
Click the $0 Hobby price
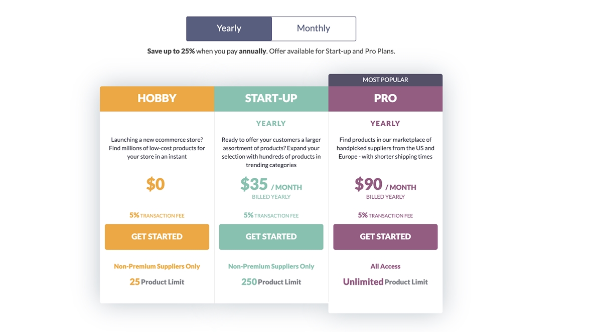point(156,184)
